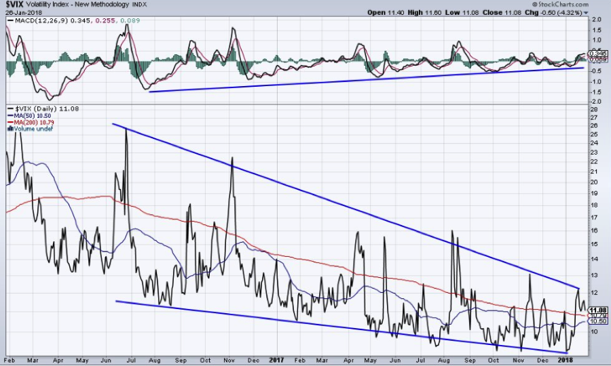The height and width of the screenshot is (366, 611).
Task: Click the $VIX ticker symbol in the title
Action: pyautogui.click(x=14, y=5)
